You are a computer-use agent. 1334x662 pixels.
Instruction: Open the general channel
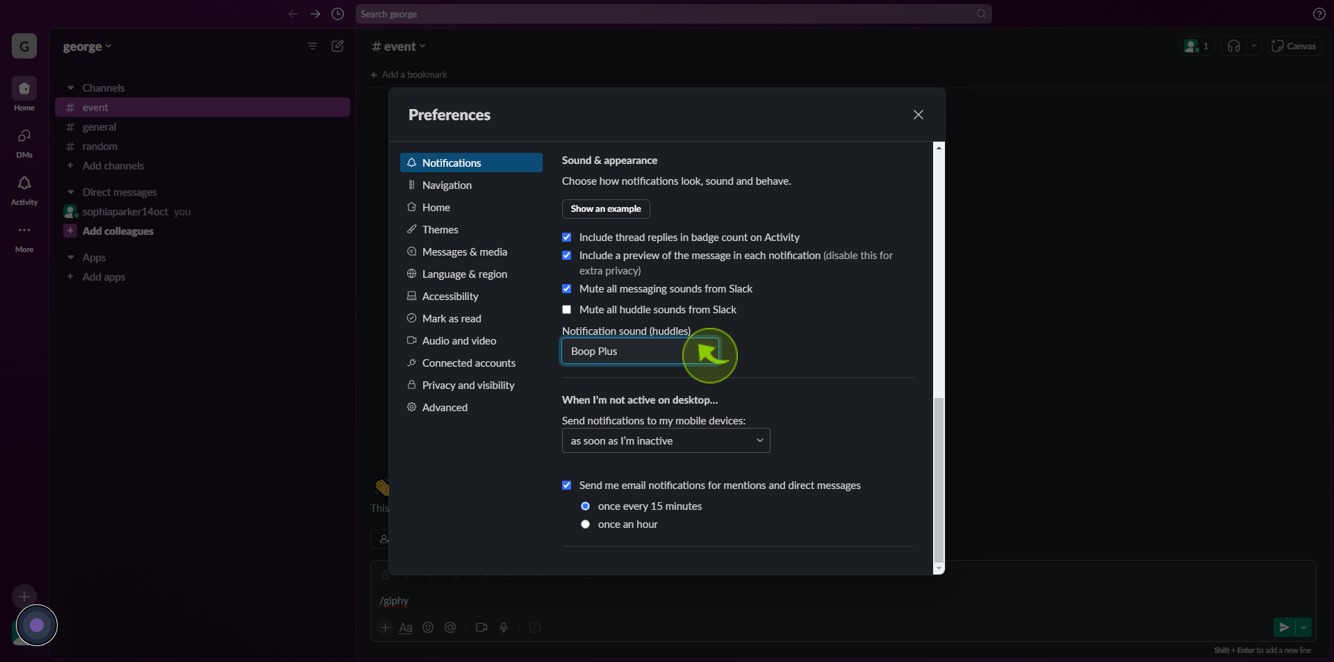click(202, 127)
